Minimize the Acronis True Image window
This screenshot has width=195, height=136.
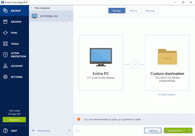click(x=175, y=2)
